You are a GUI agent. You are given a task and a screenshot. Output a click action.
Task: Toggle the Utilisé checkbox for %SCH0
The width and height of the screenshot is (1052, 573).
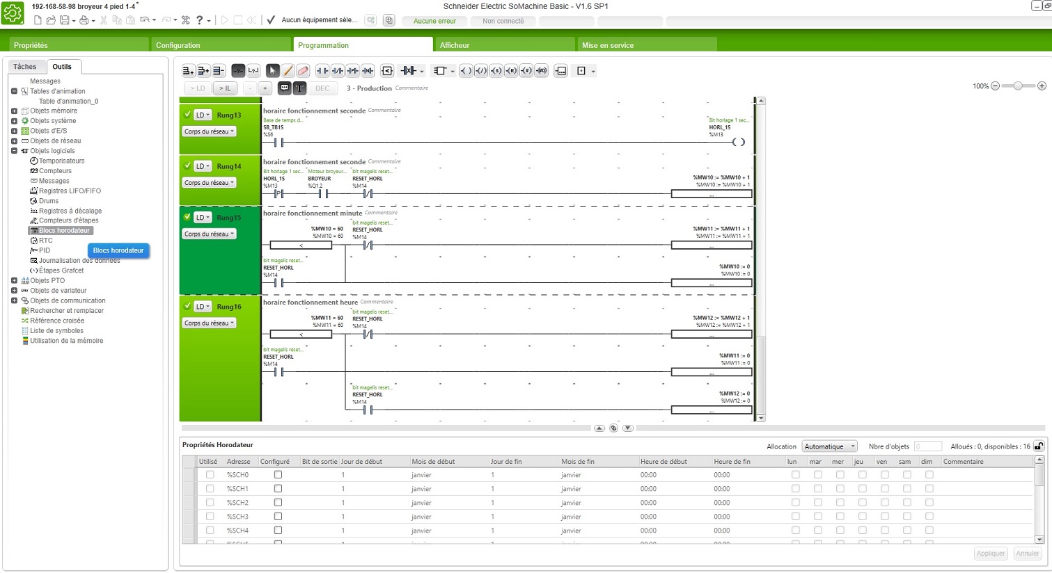pos(210,475)
